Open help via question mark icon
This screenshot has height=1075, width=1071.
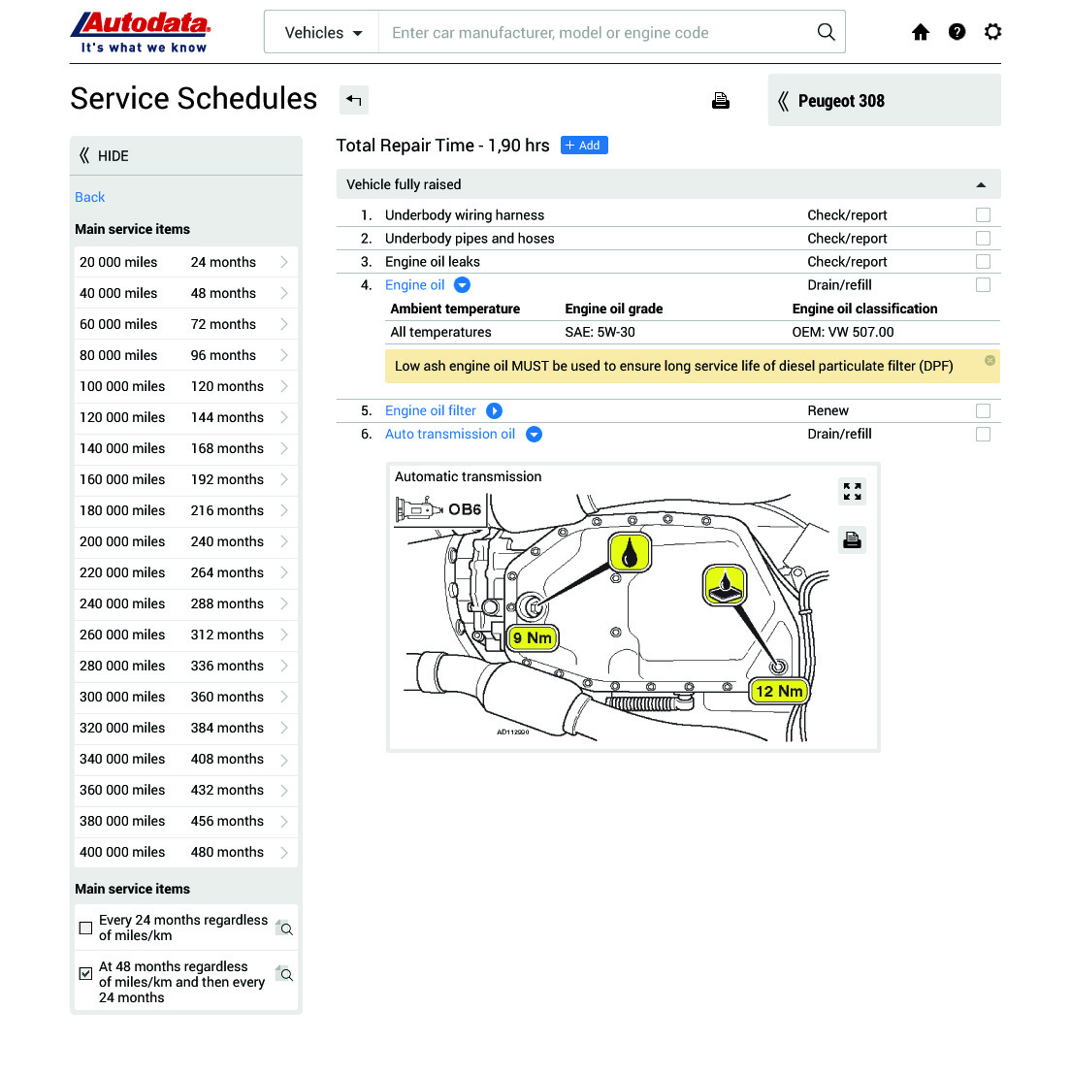point(957,32)
